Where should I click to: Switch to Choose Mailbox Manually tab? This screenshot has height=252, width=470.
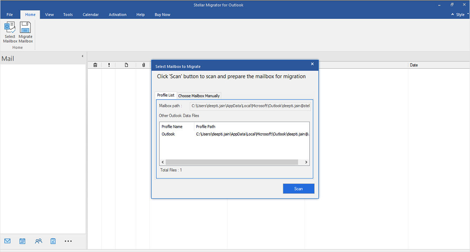click(199, 96)
